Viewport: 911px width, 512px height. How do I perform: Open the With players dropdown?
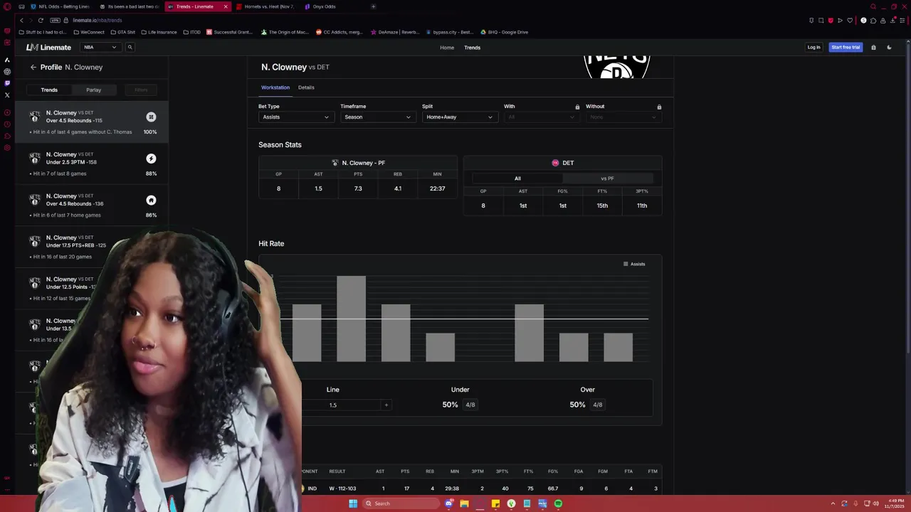(541, 117)
